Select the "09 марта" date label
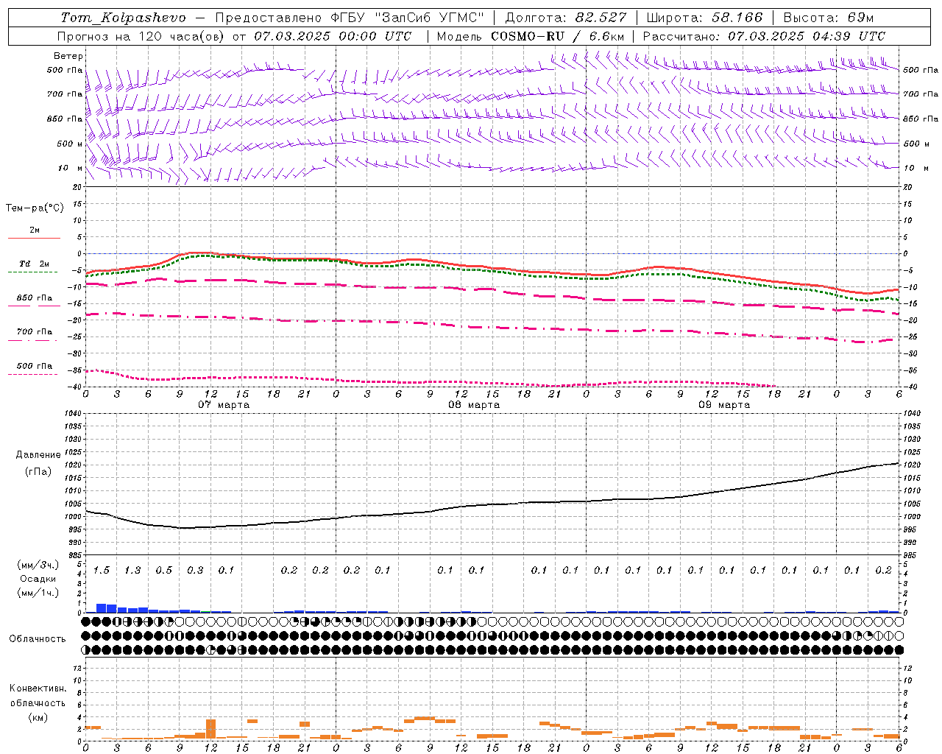Viewport: 942px width, 754px height. click(724, 405)
